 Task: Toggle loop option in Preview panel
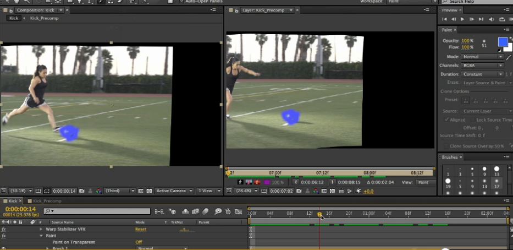(502, 19)
